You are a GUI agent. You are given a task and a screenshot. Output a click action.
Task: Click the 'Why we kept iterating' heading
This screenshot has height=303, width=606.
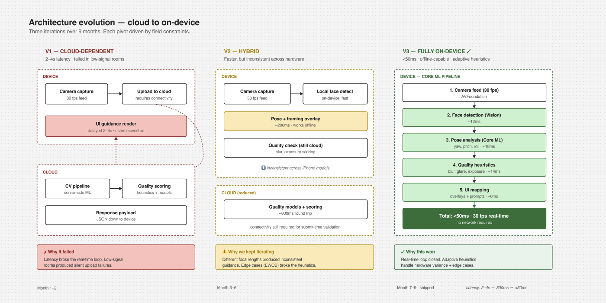pos(251,252)
